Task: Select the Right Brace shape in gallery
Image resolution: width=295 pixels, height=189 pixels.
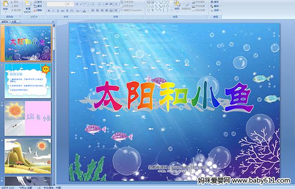Action: [x=168, y=10]
